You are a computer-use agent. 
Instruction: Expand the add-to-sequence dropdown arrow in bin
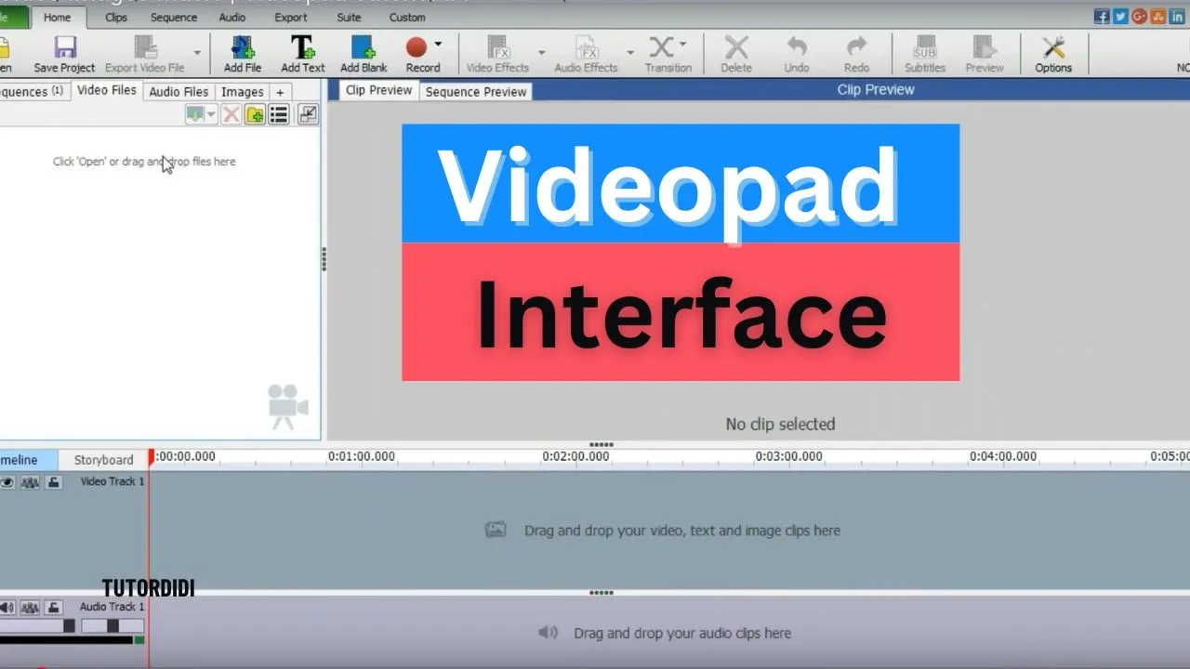[x=212, y=114]
